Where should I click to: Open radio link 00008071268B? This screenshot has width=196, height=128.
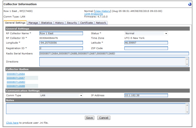coord(16,86)
